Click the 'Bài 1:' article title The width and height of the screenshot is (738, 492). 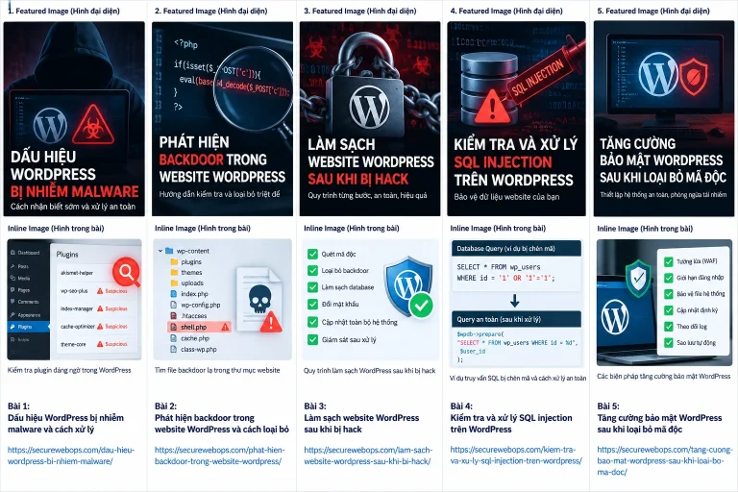click(x=66, y=418)
